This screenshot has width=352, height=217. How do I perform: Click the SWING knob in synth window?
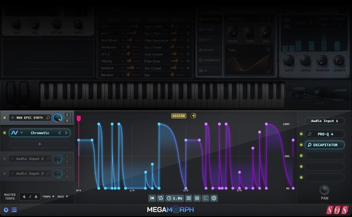click(305, 61)
